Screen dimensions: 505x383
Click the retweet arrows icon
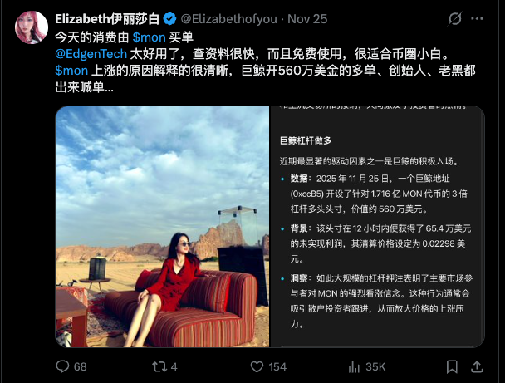coord(159,366)
